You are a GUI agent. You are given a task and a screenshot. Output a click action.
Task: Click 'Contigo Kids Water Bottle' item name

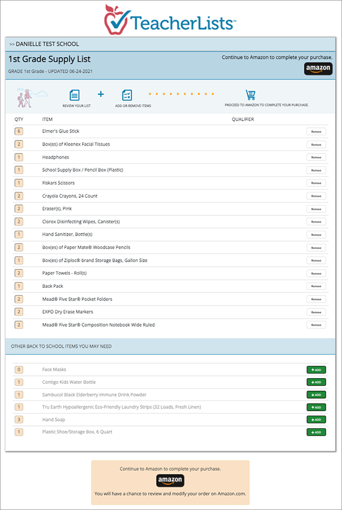click(x=69, y=382)
